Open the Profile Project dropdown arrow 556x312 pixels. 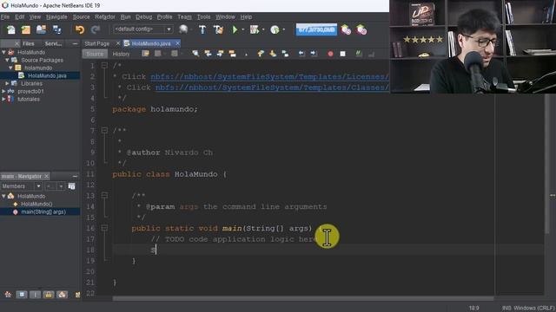coord(284,29)
